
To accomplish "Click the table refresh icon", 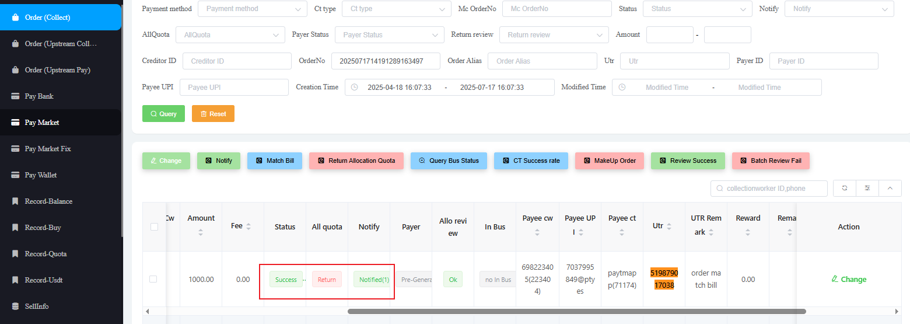I will (845, 188).
